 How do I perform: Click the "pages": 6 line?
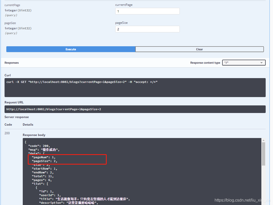(42, 180)
